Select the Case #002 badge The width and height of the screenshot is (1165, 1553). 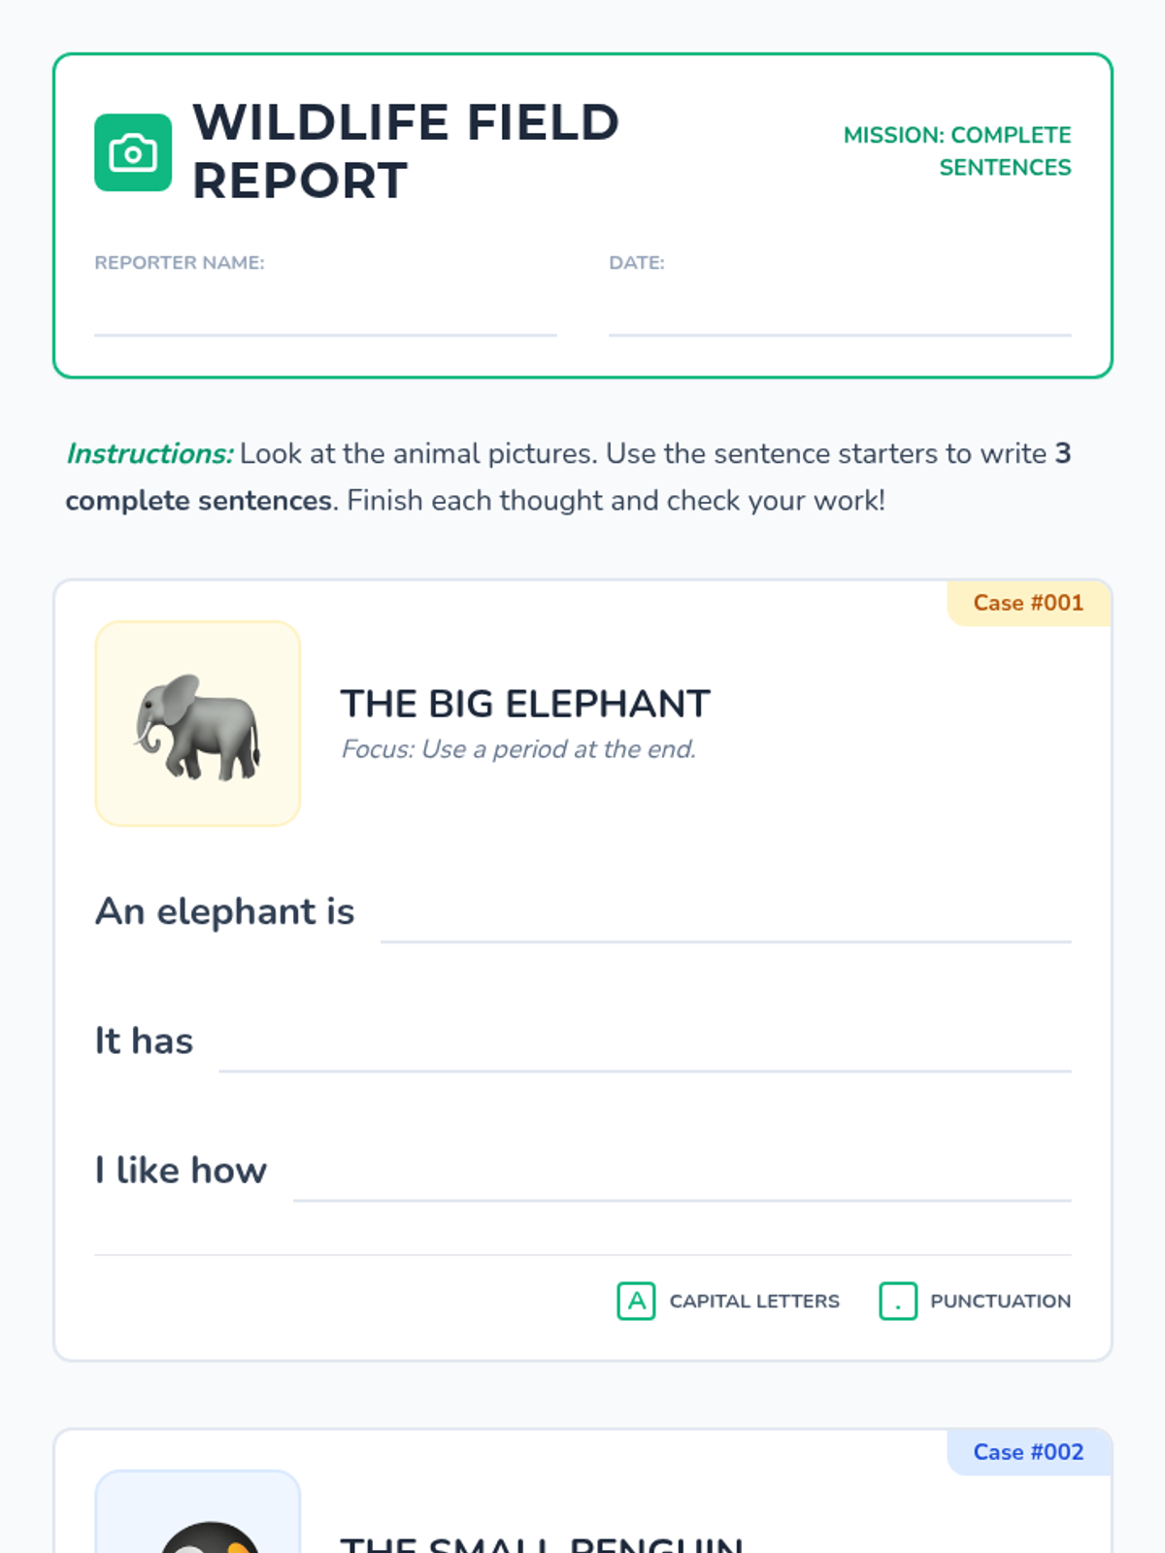pyautogui.click(x=1028, y=1452)
